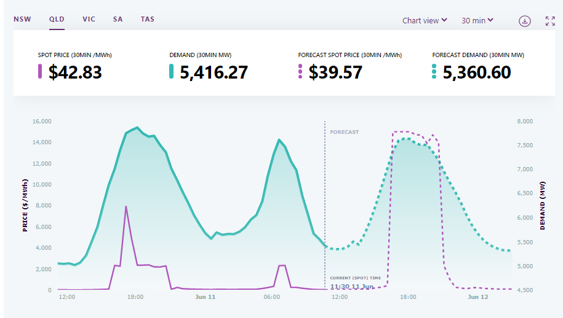563x318 pixels.
Task: Select the TAS region tab
Action: [148, 19]
